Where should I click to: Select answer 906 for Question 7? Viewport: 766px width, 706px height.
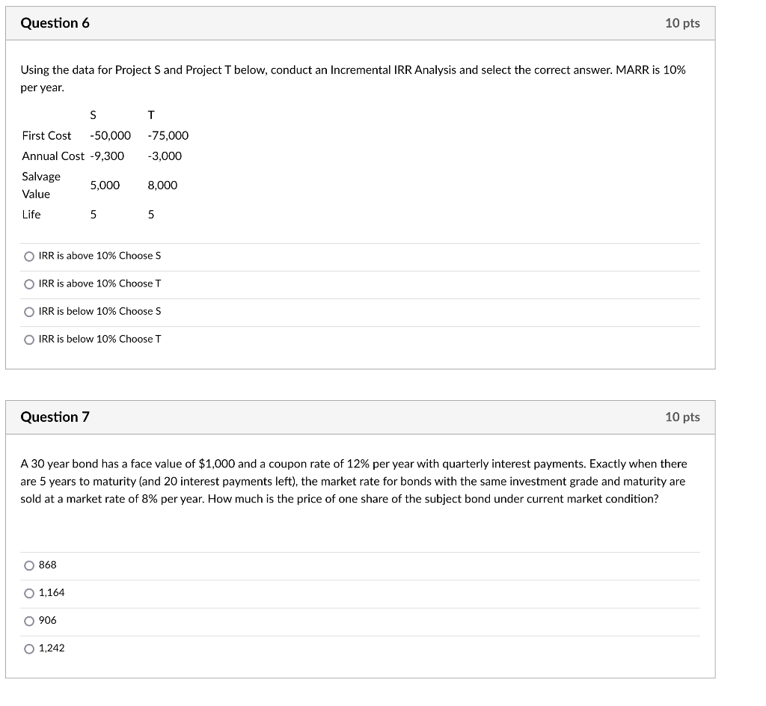coord(28,620)
